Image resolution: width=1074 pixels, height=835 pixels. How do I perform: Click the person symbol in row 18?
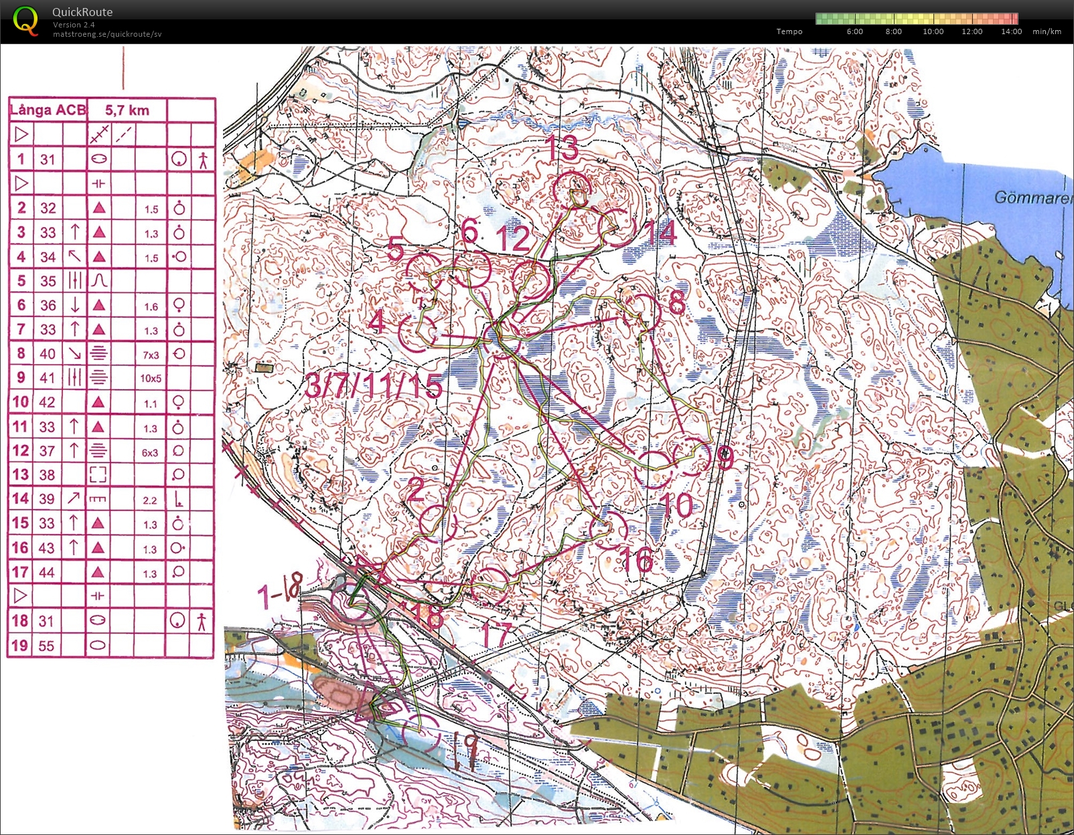202,621
